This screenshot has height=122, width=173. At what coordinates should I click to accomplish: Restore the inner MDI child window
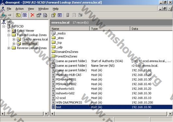pyautogui.click(x=165, y=8)
